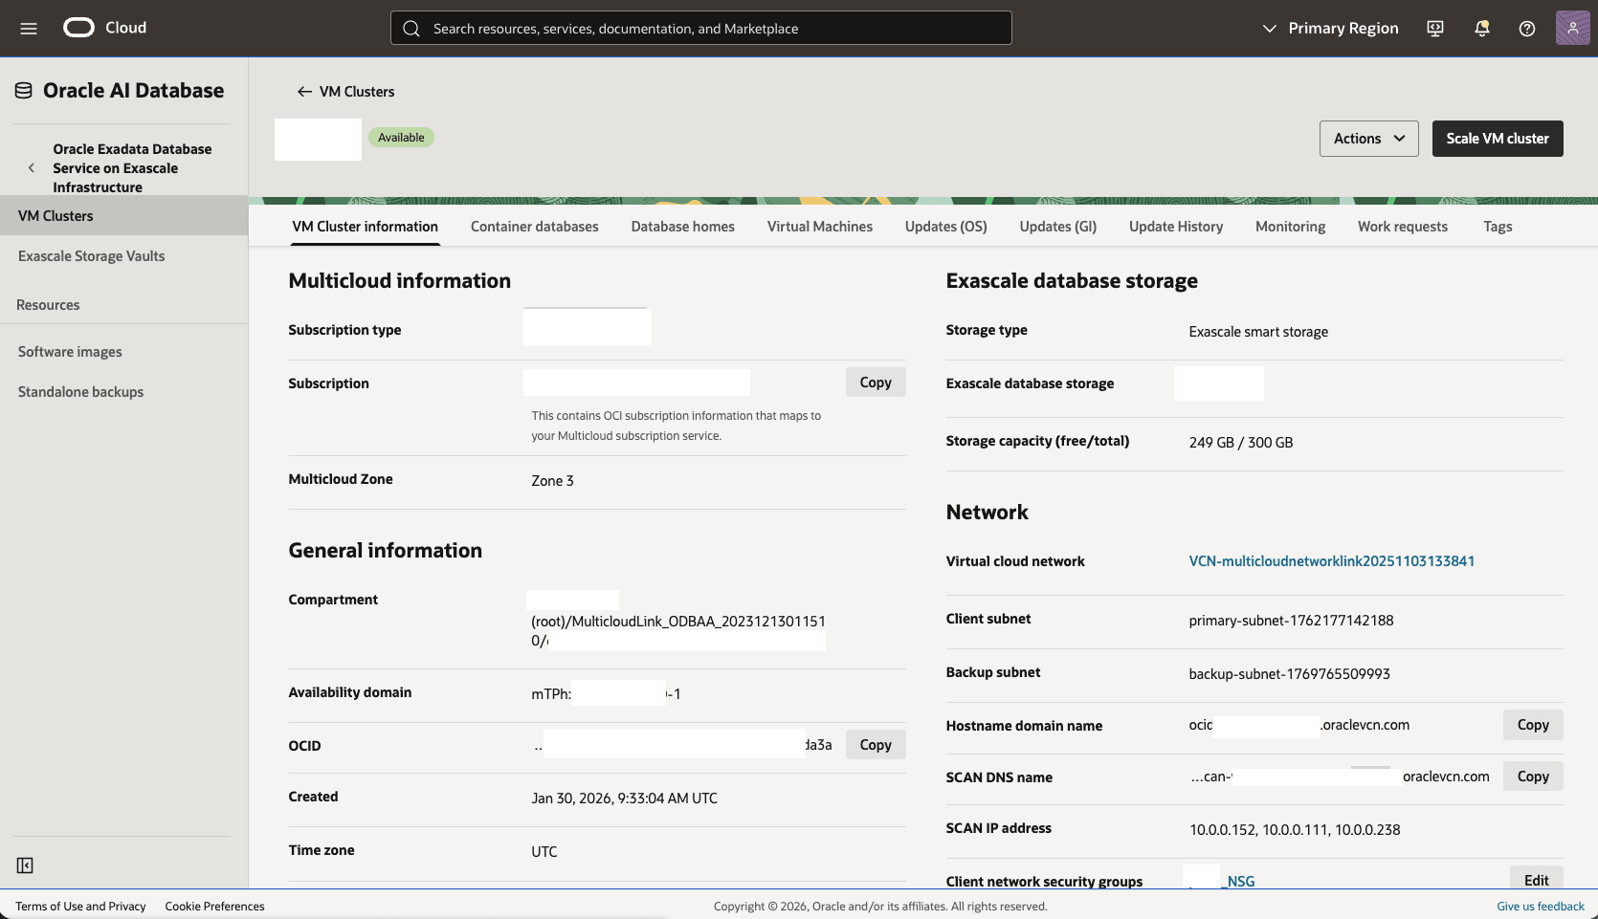Screen dimensions: 1598x919
Task: Open the VCN-multicloudnetworklink virtual cloud network
Action: click(x=1331, y=561)
